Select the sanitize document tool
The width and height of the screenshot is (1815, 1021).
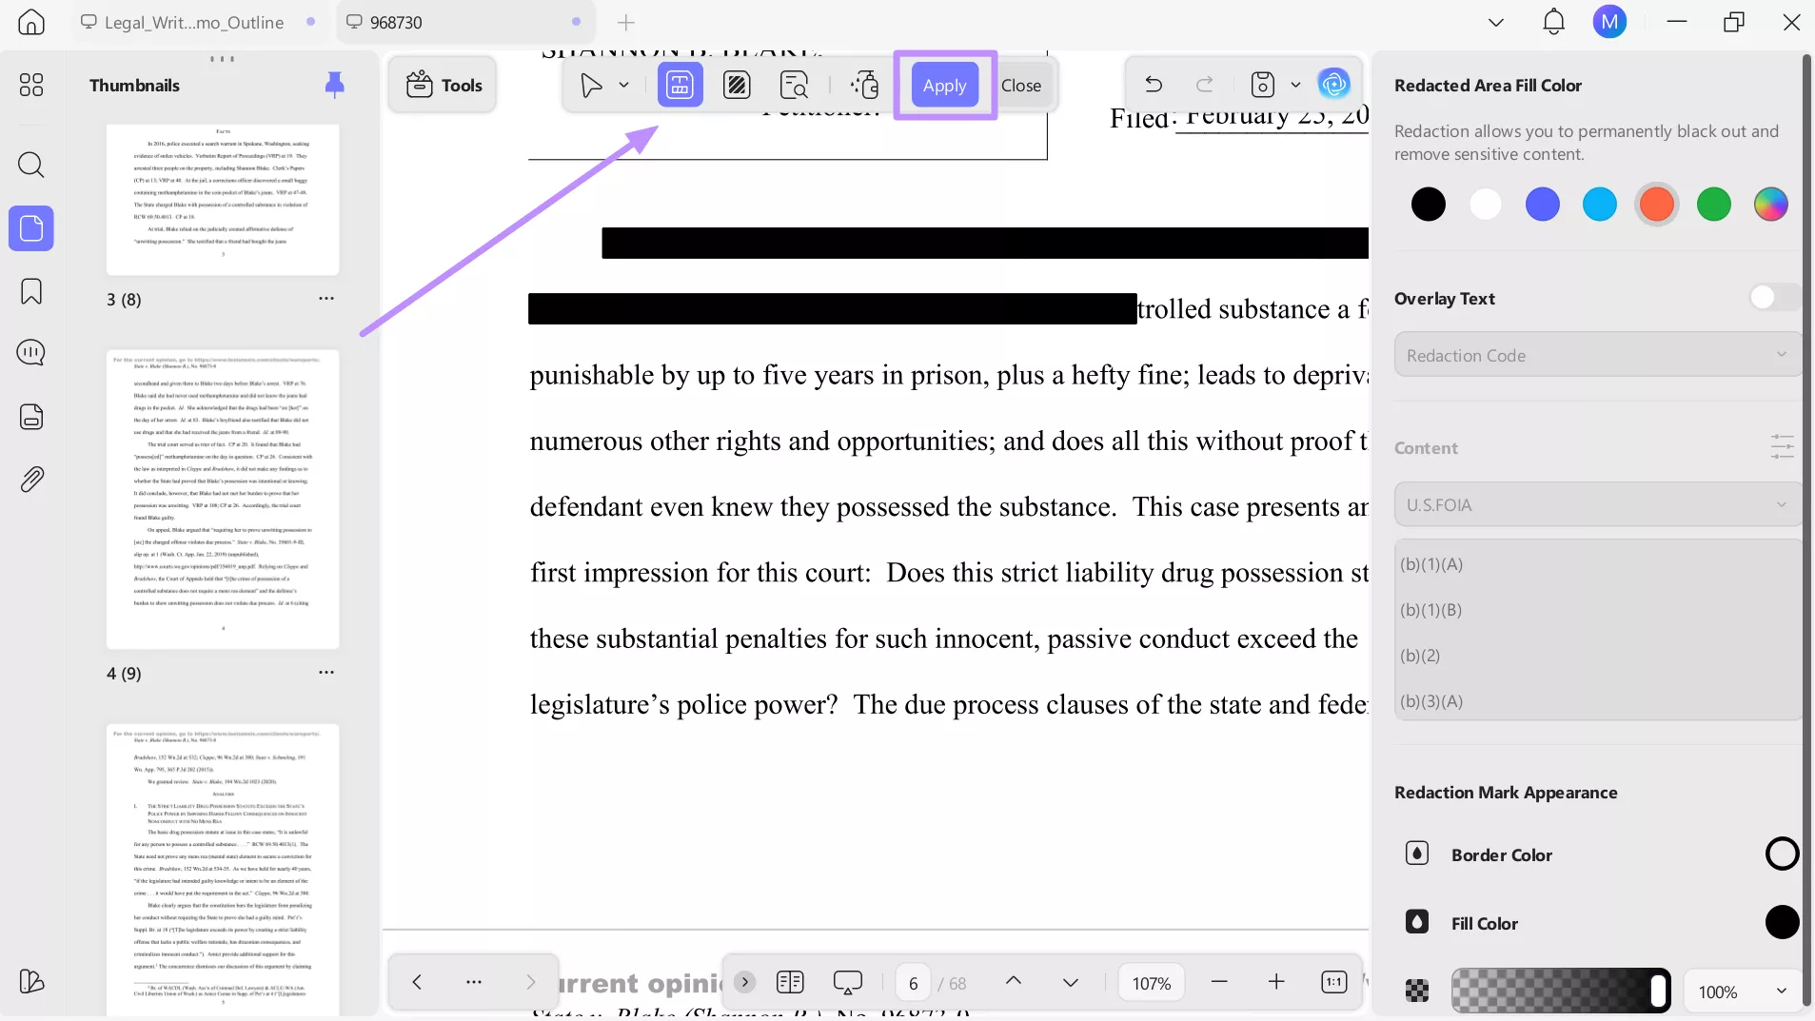click(x=864, y=85)
